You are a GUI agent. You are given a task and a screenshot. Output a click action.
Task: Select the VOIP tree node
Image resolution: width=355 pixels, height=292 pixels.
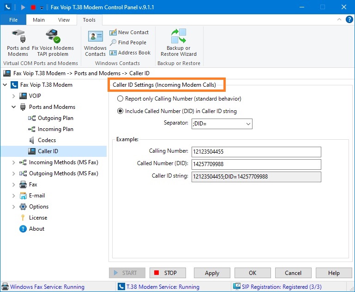tap(35, 96)
